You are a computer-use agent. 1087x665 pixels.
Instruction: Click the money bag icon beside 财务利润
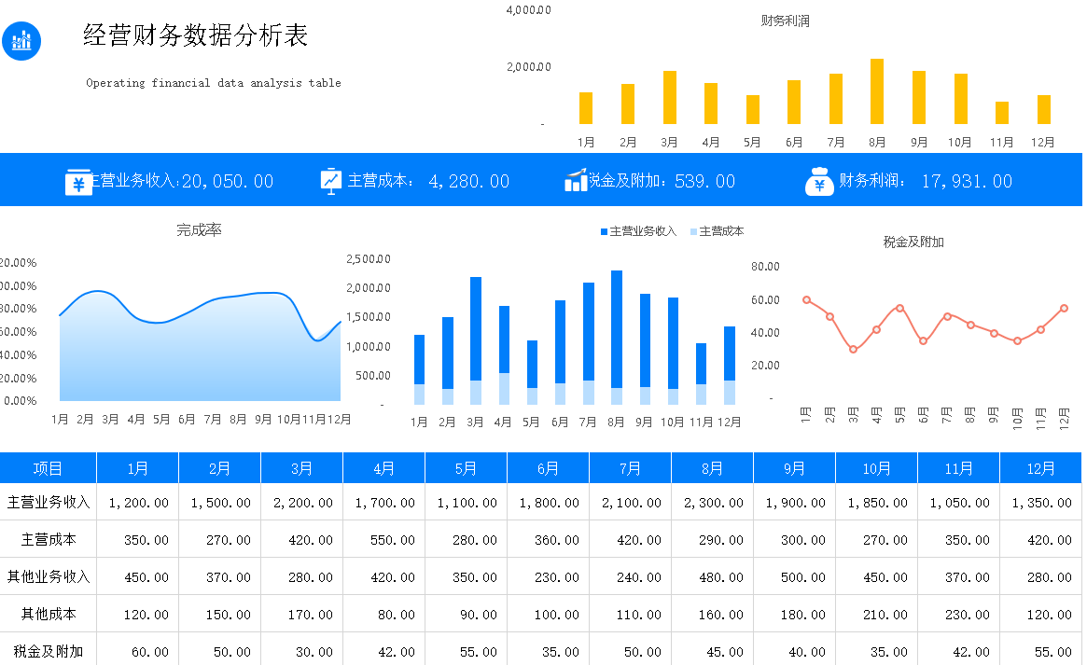point(818,182)
